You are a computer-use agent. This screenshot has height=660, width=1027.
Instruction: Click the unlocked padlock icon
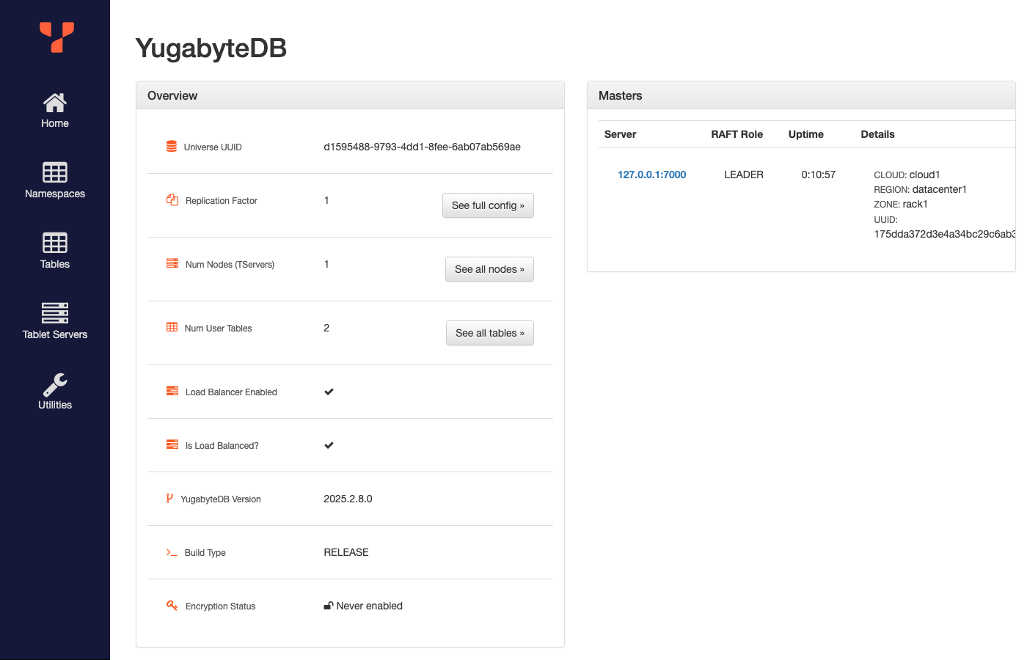(329, 606)
